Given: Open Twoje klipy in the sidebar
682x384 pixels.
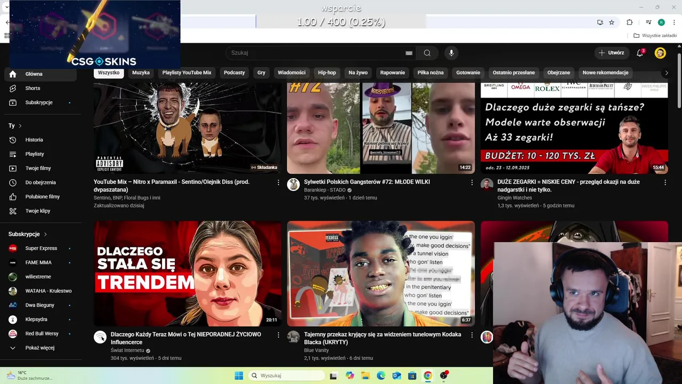Looking at the screenshot, I should point(40,211).
